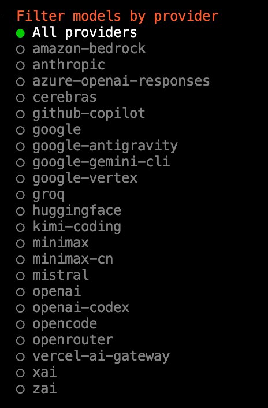Viewport: 268px width, 408px height.
Task: Pick the google-gemini-cli provider
Action: 93,162
